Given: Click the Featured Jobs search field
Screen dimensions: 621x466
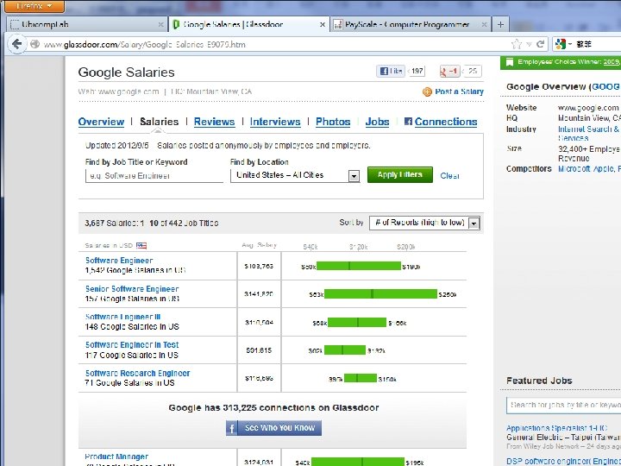Looking at the screenshot, I should pos(563,405).
